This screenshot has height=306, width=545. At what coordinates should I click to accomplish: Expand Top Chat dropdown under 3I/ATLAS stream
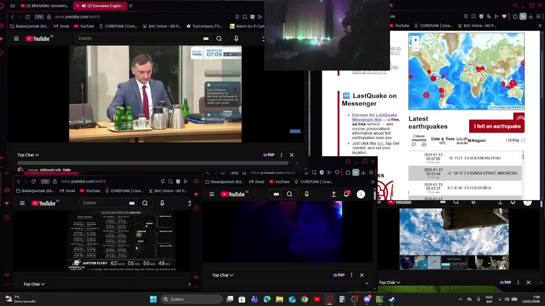[x=34, y=284]
